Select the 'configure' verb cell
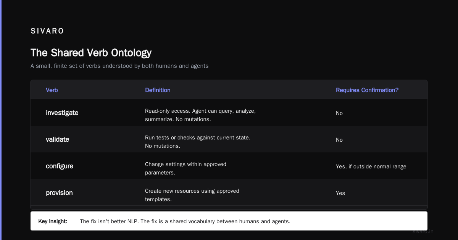 click(x=60, y=166)
